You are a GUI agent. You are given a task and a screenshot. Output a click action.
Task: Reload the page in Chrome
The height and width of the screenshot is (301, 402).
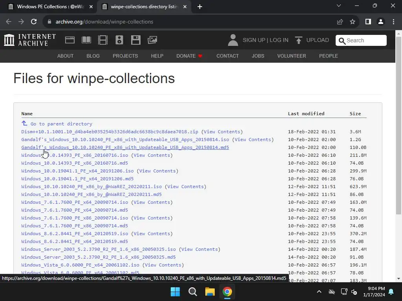(34, 22)
